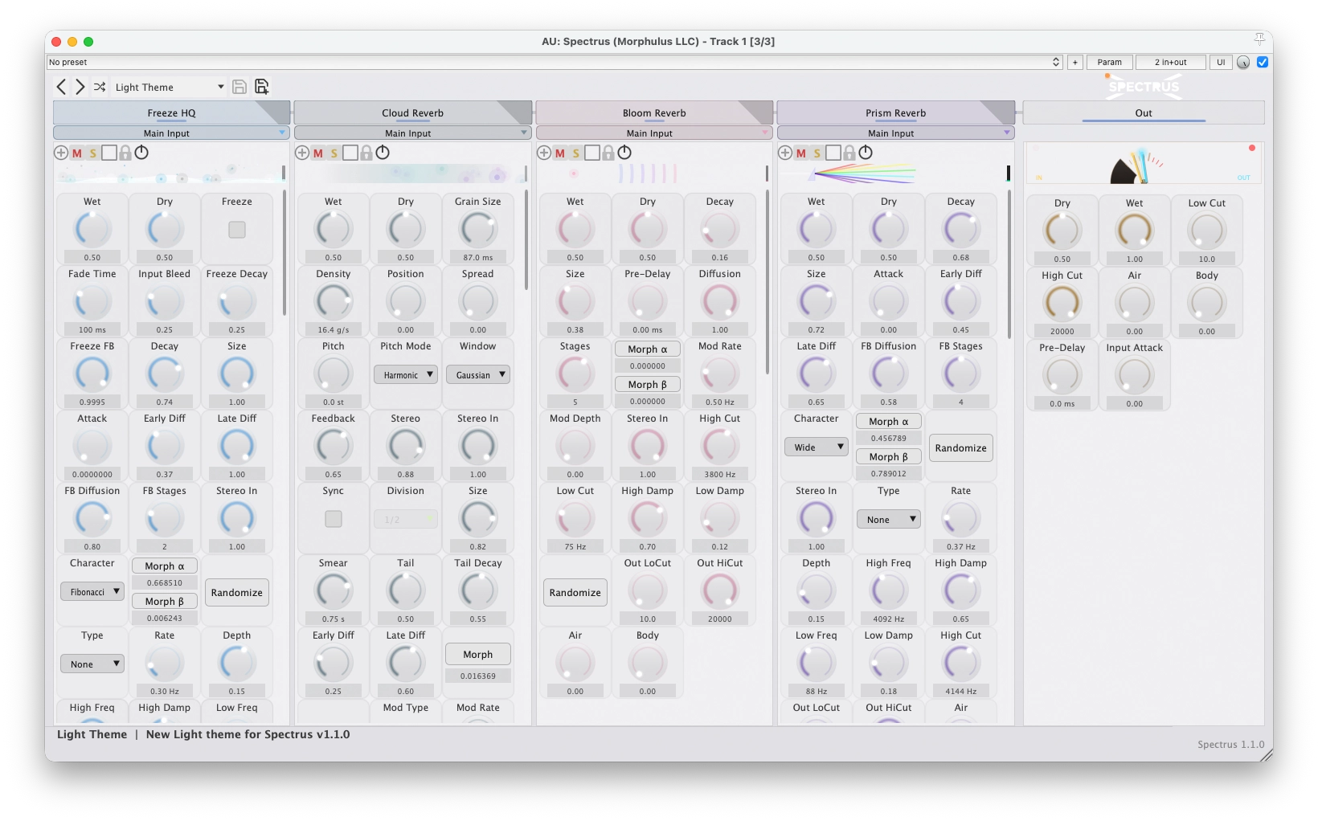Open the Fibonacci character dropdown

[92, 591]
